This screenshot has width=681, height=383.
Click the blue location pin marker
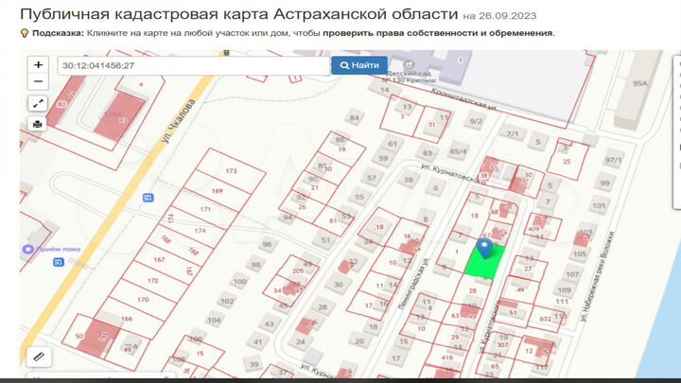[x=484, y=248]
